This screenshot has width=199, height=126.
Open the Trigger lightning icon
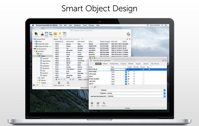(x=60, y=34)
